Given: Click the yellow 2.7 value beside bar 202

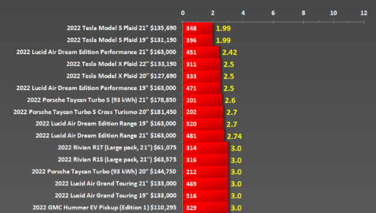Looking at the screenshot, I should click(x=231, y=112).
